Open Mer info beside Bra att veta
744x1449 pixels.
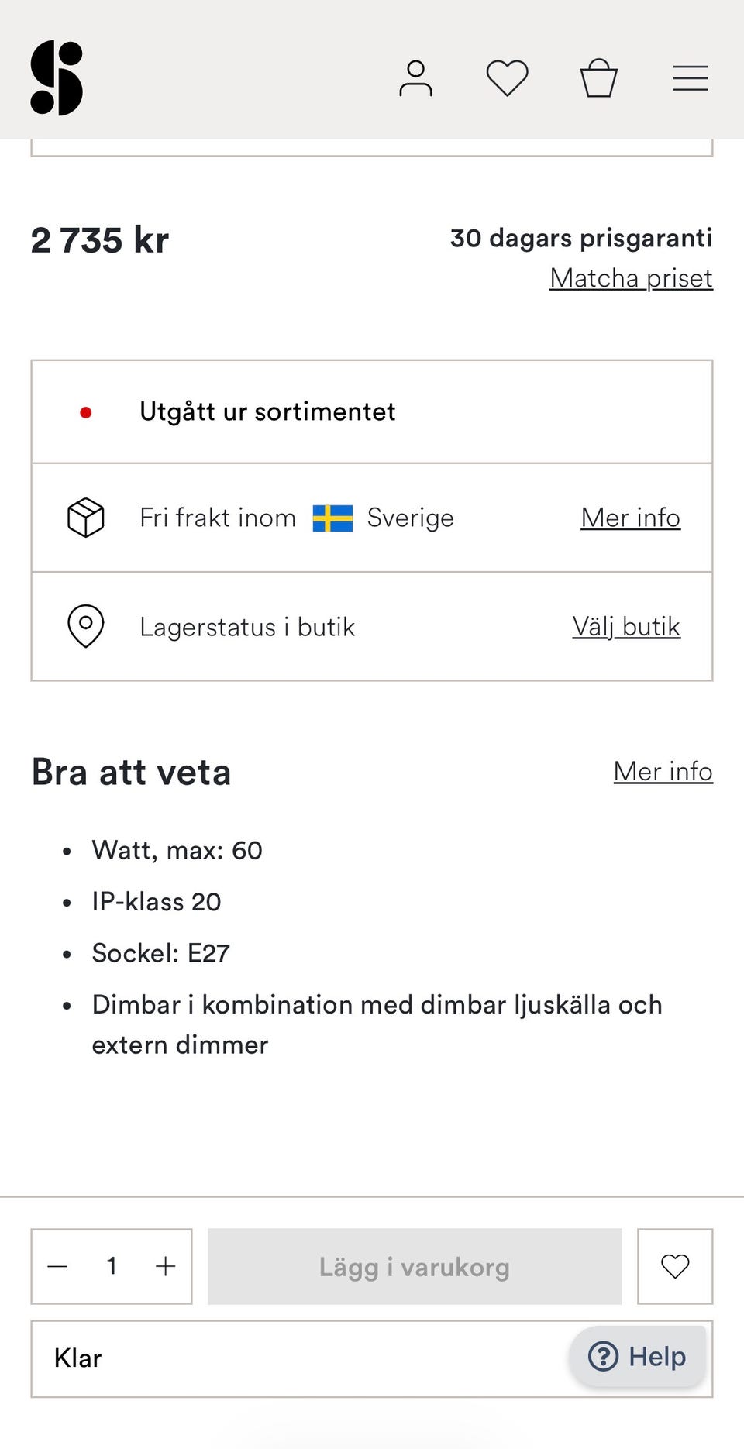coord(663,772)
